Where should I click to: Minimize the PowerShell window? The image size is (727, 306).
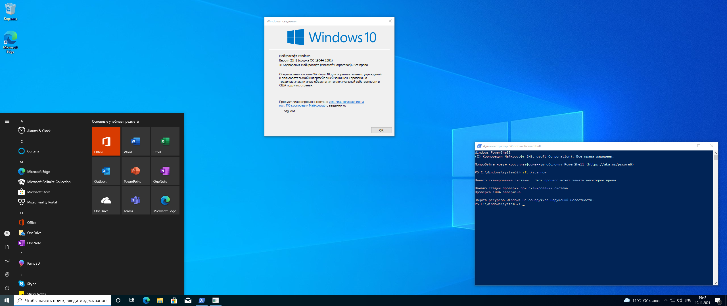tap(686, 146)
